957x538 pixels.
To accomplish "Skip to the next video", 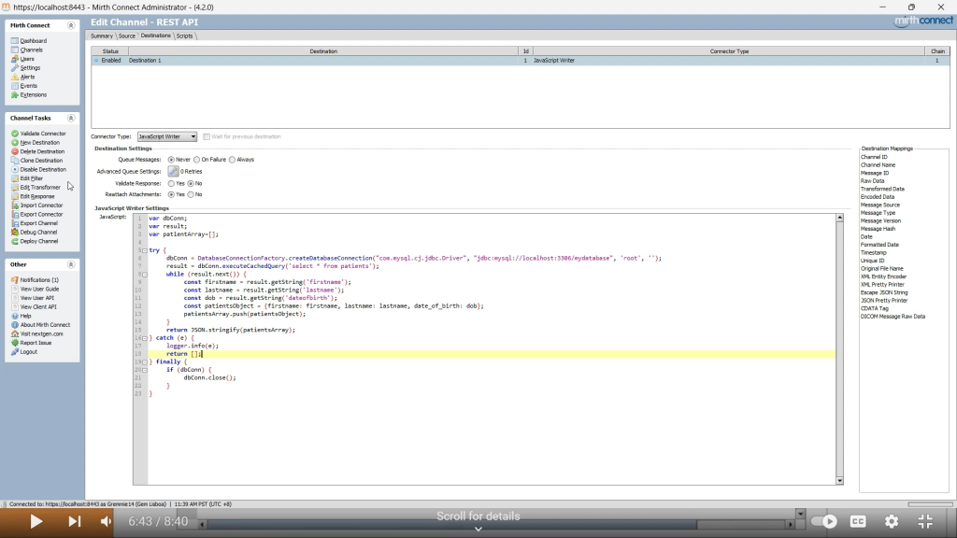I will (74, 521).
